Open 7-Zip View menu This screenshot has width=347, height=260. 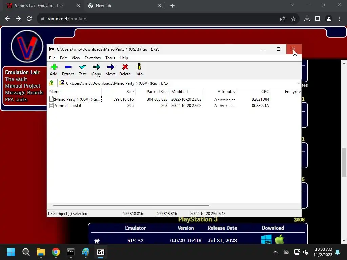[76, 58]
